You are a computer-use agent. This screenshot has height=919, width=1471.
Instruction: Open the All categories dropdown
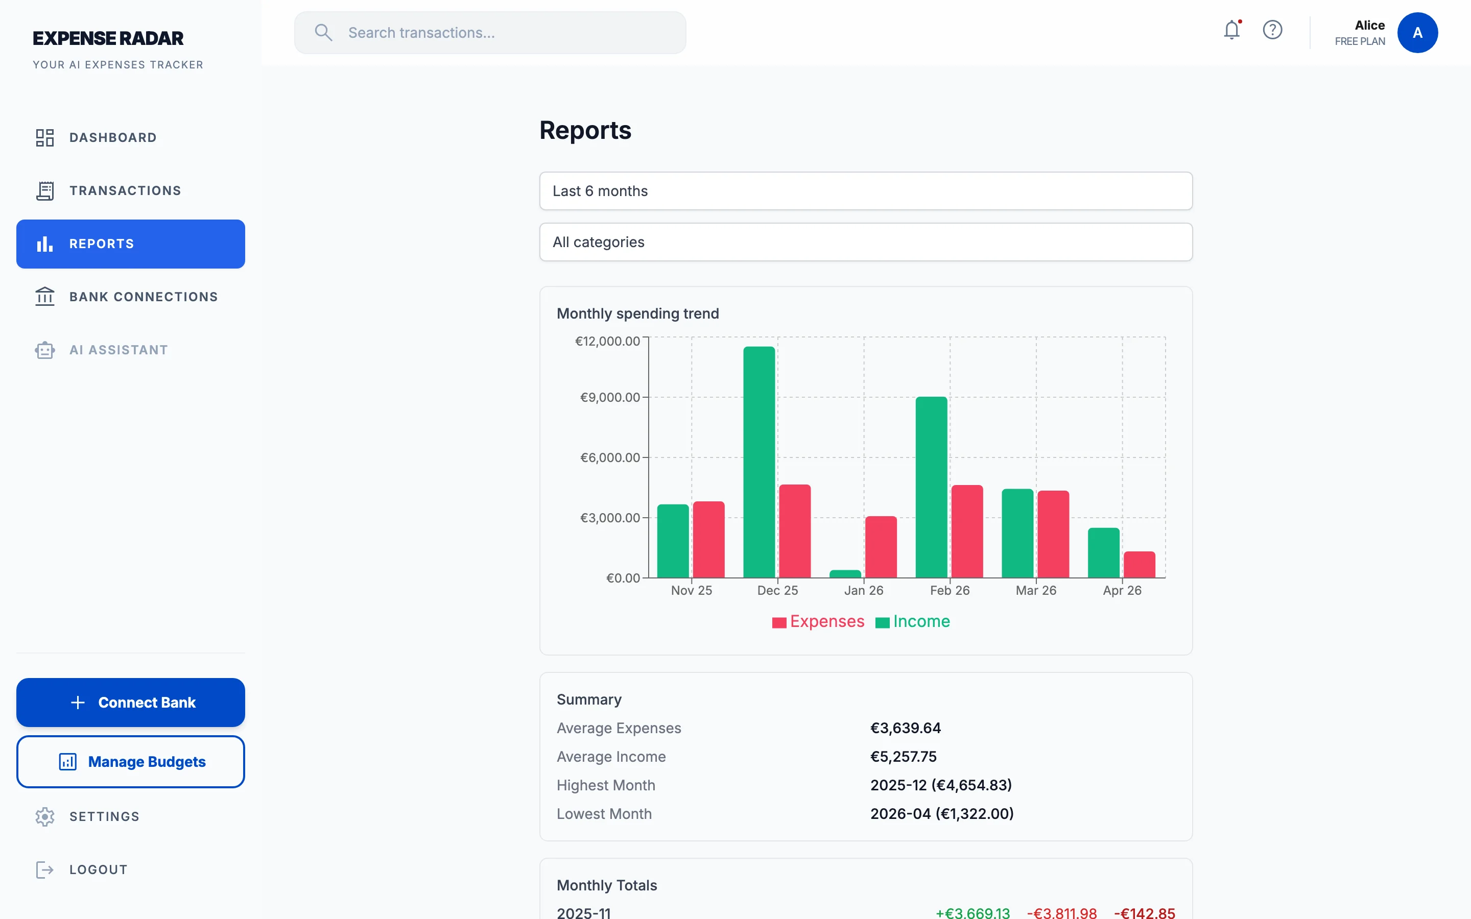click(x=864, y=242)
